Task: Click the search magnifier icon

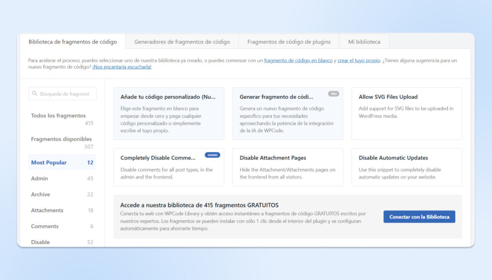Action: click(x=35, y=94)
